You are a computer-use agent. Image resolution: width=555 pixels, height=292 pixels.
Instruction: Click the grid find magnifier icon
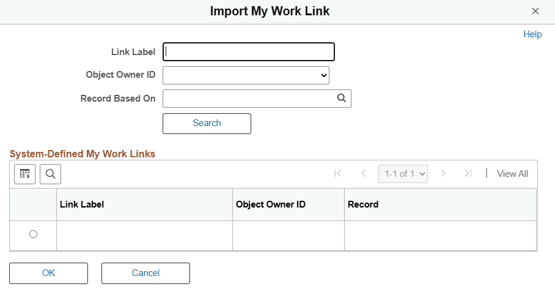[x=51, y=174]
